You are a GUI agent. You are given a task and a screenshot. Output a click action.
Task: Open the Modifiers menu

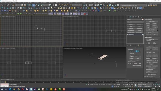(x=30, y=3)
